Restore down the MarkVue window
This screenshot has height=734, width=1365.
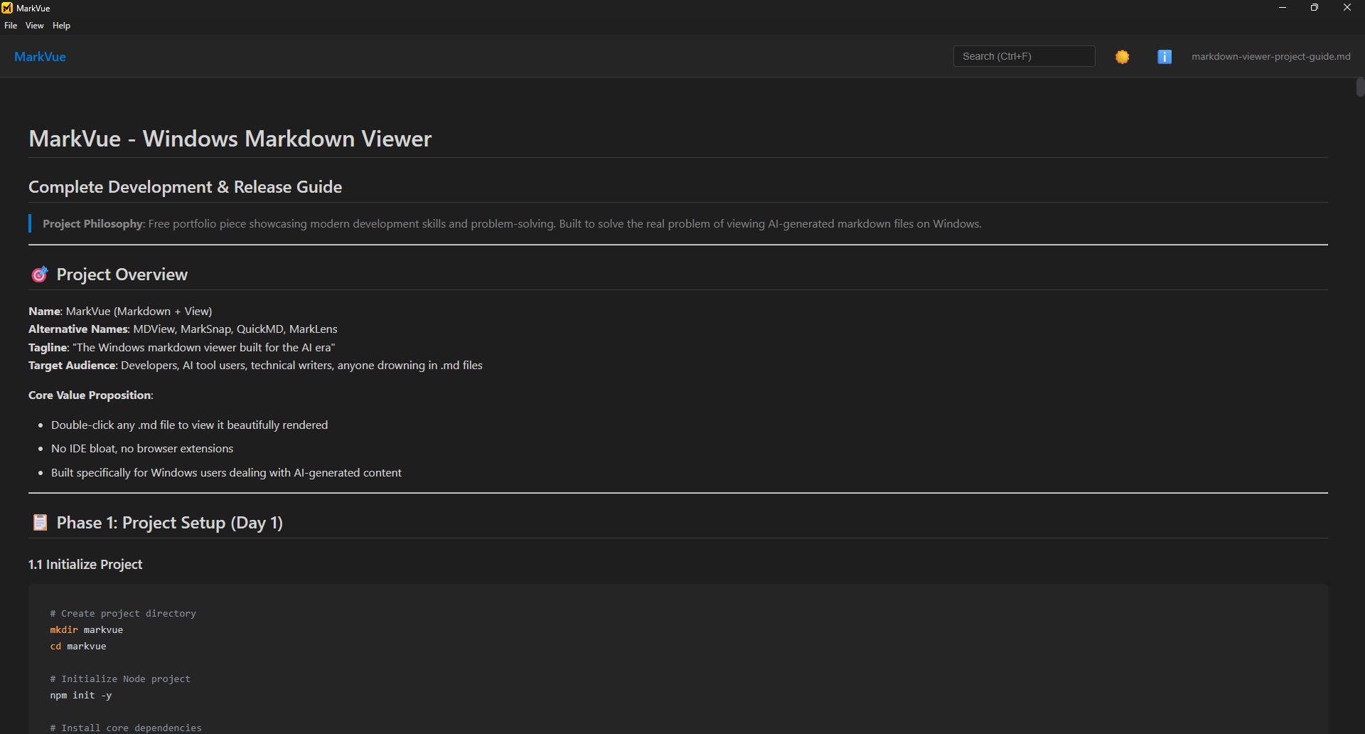click(x=1315, y=8)
